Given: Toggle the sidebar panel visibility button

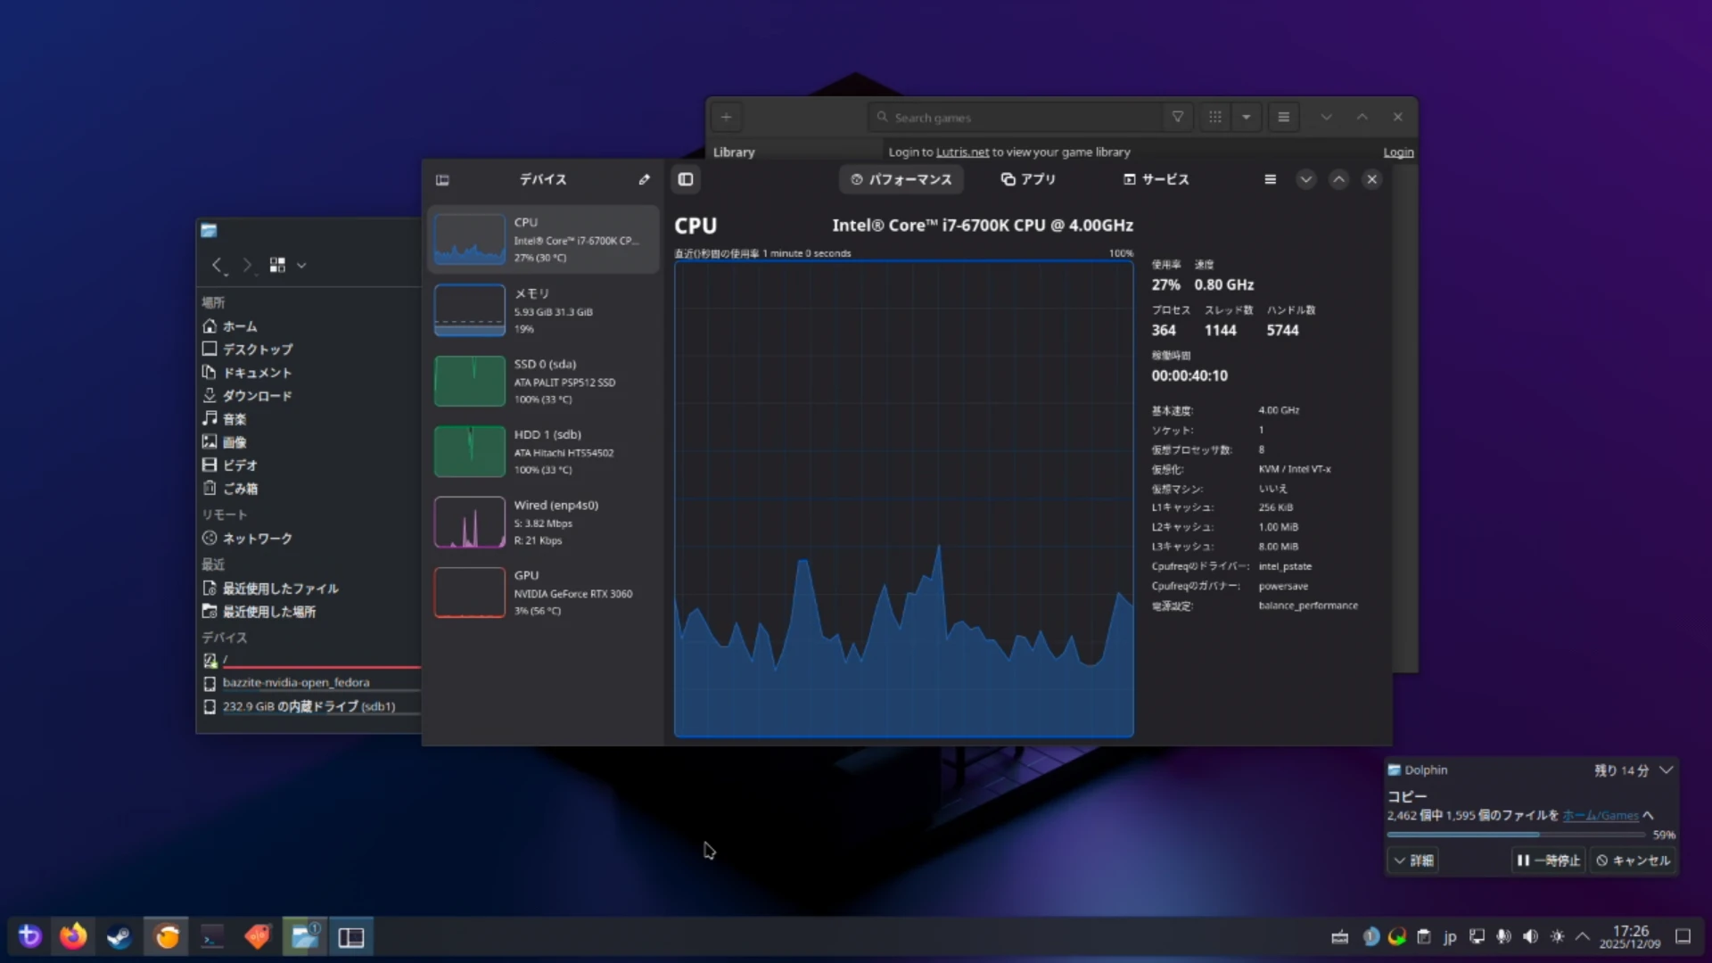Looking at the screenshot, I should 685,179.
